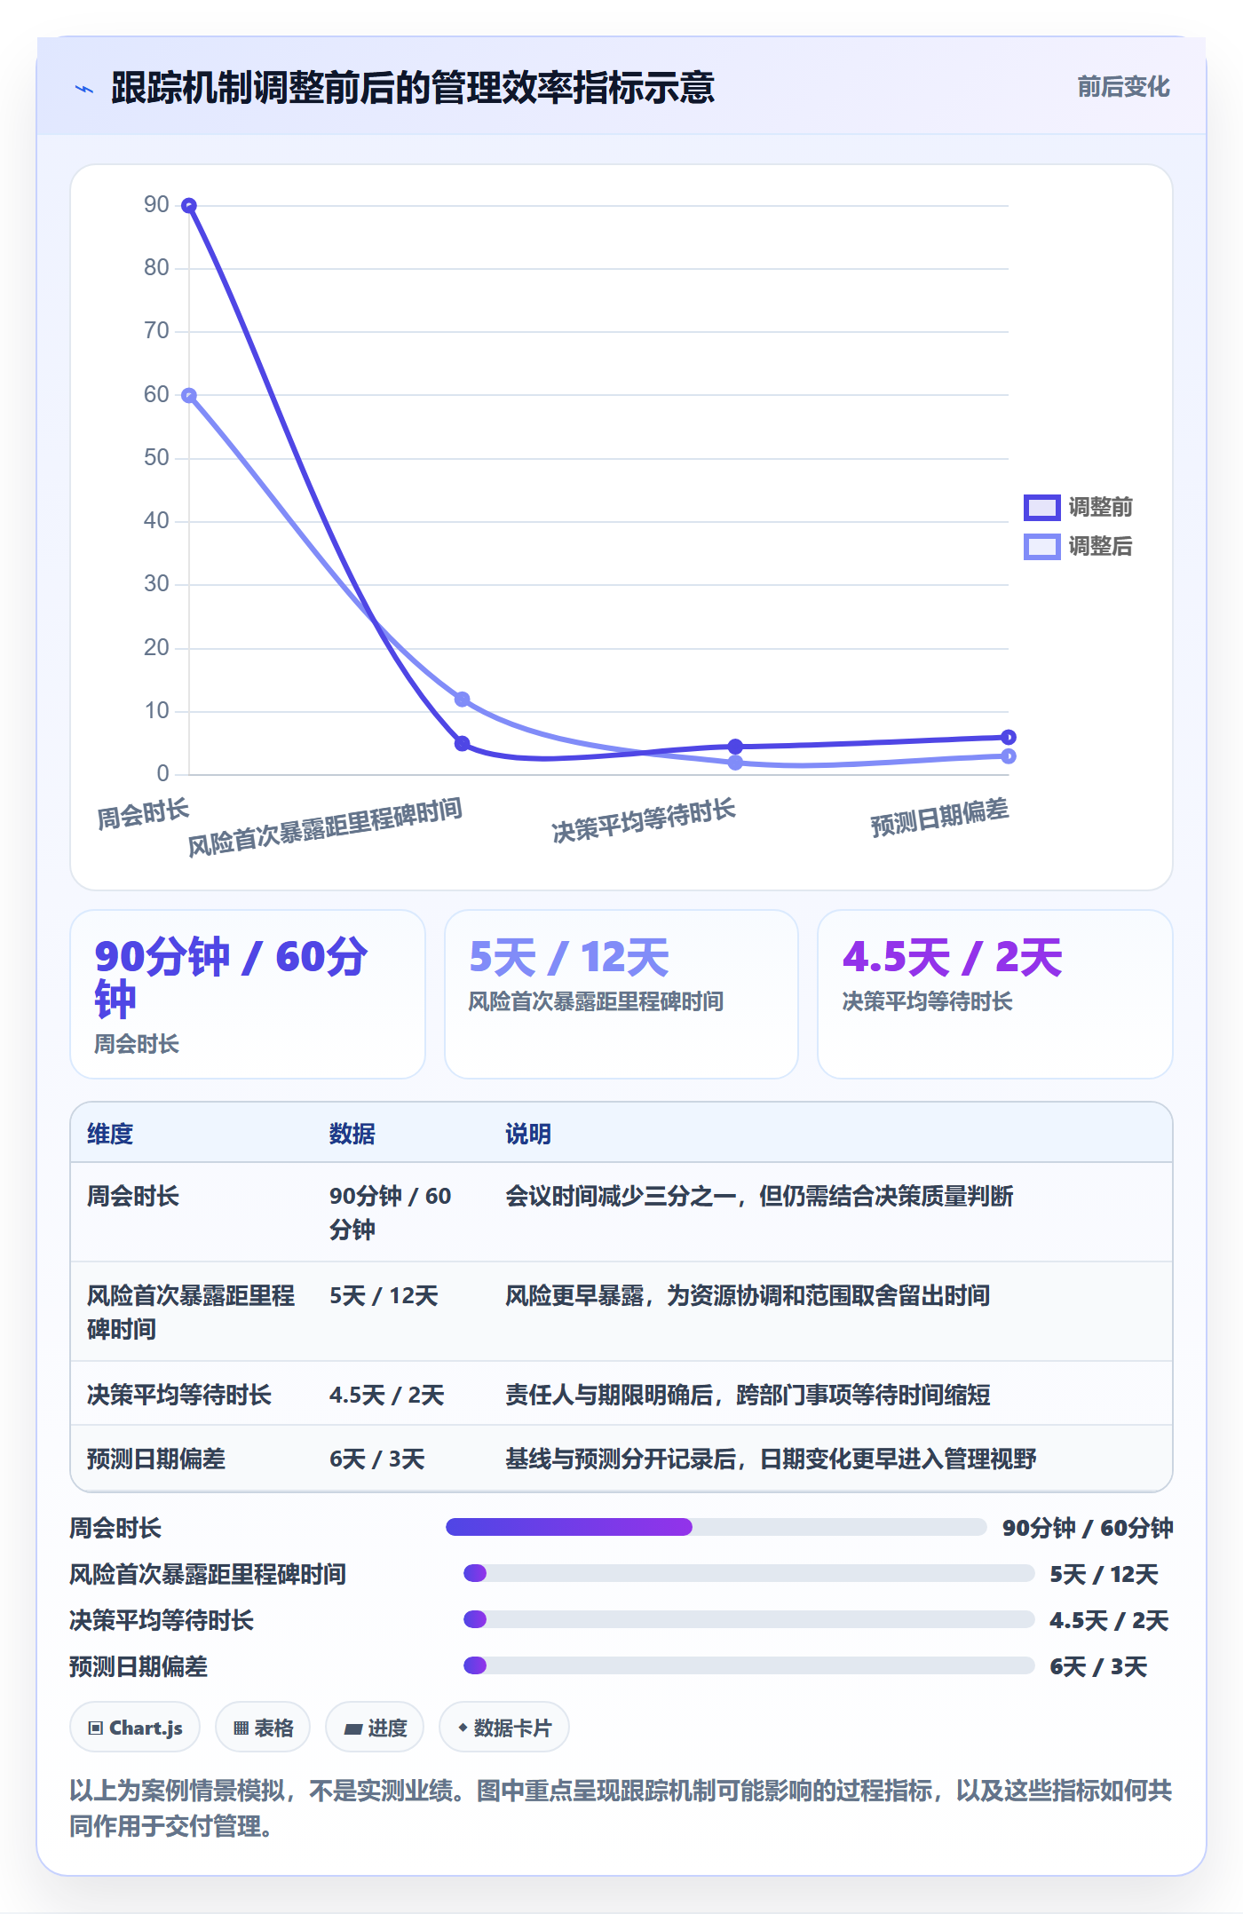Click the 数据 column header
The height and width of the screenshot is (1914, 1243).
352,1134
